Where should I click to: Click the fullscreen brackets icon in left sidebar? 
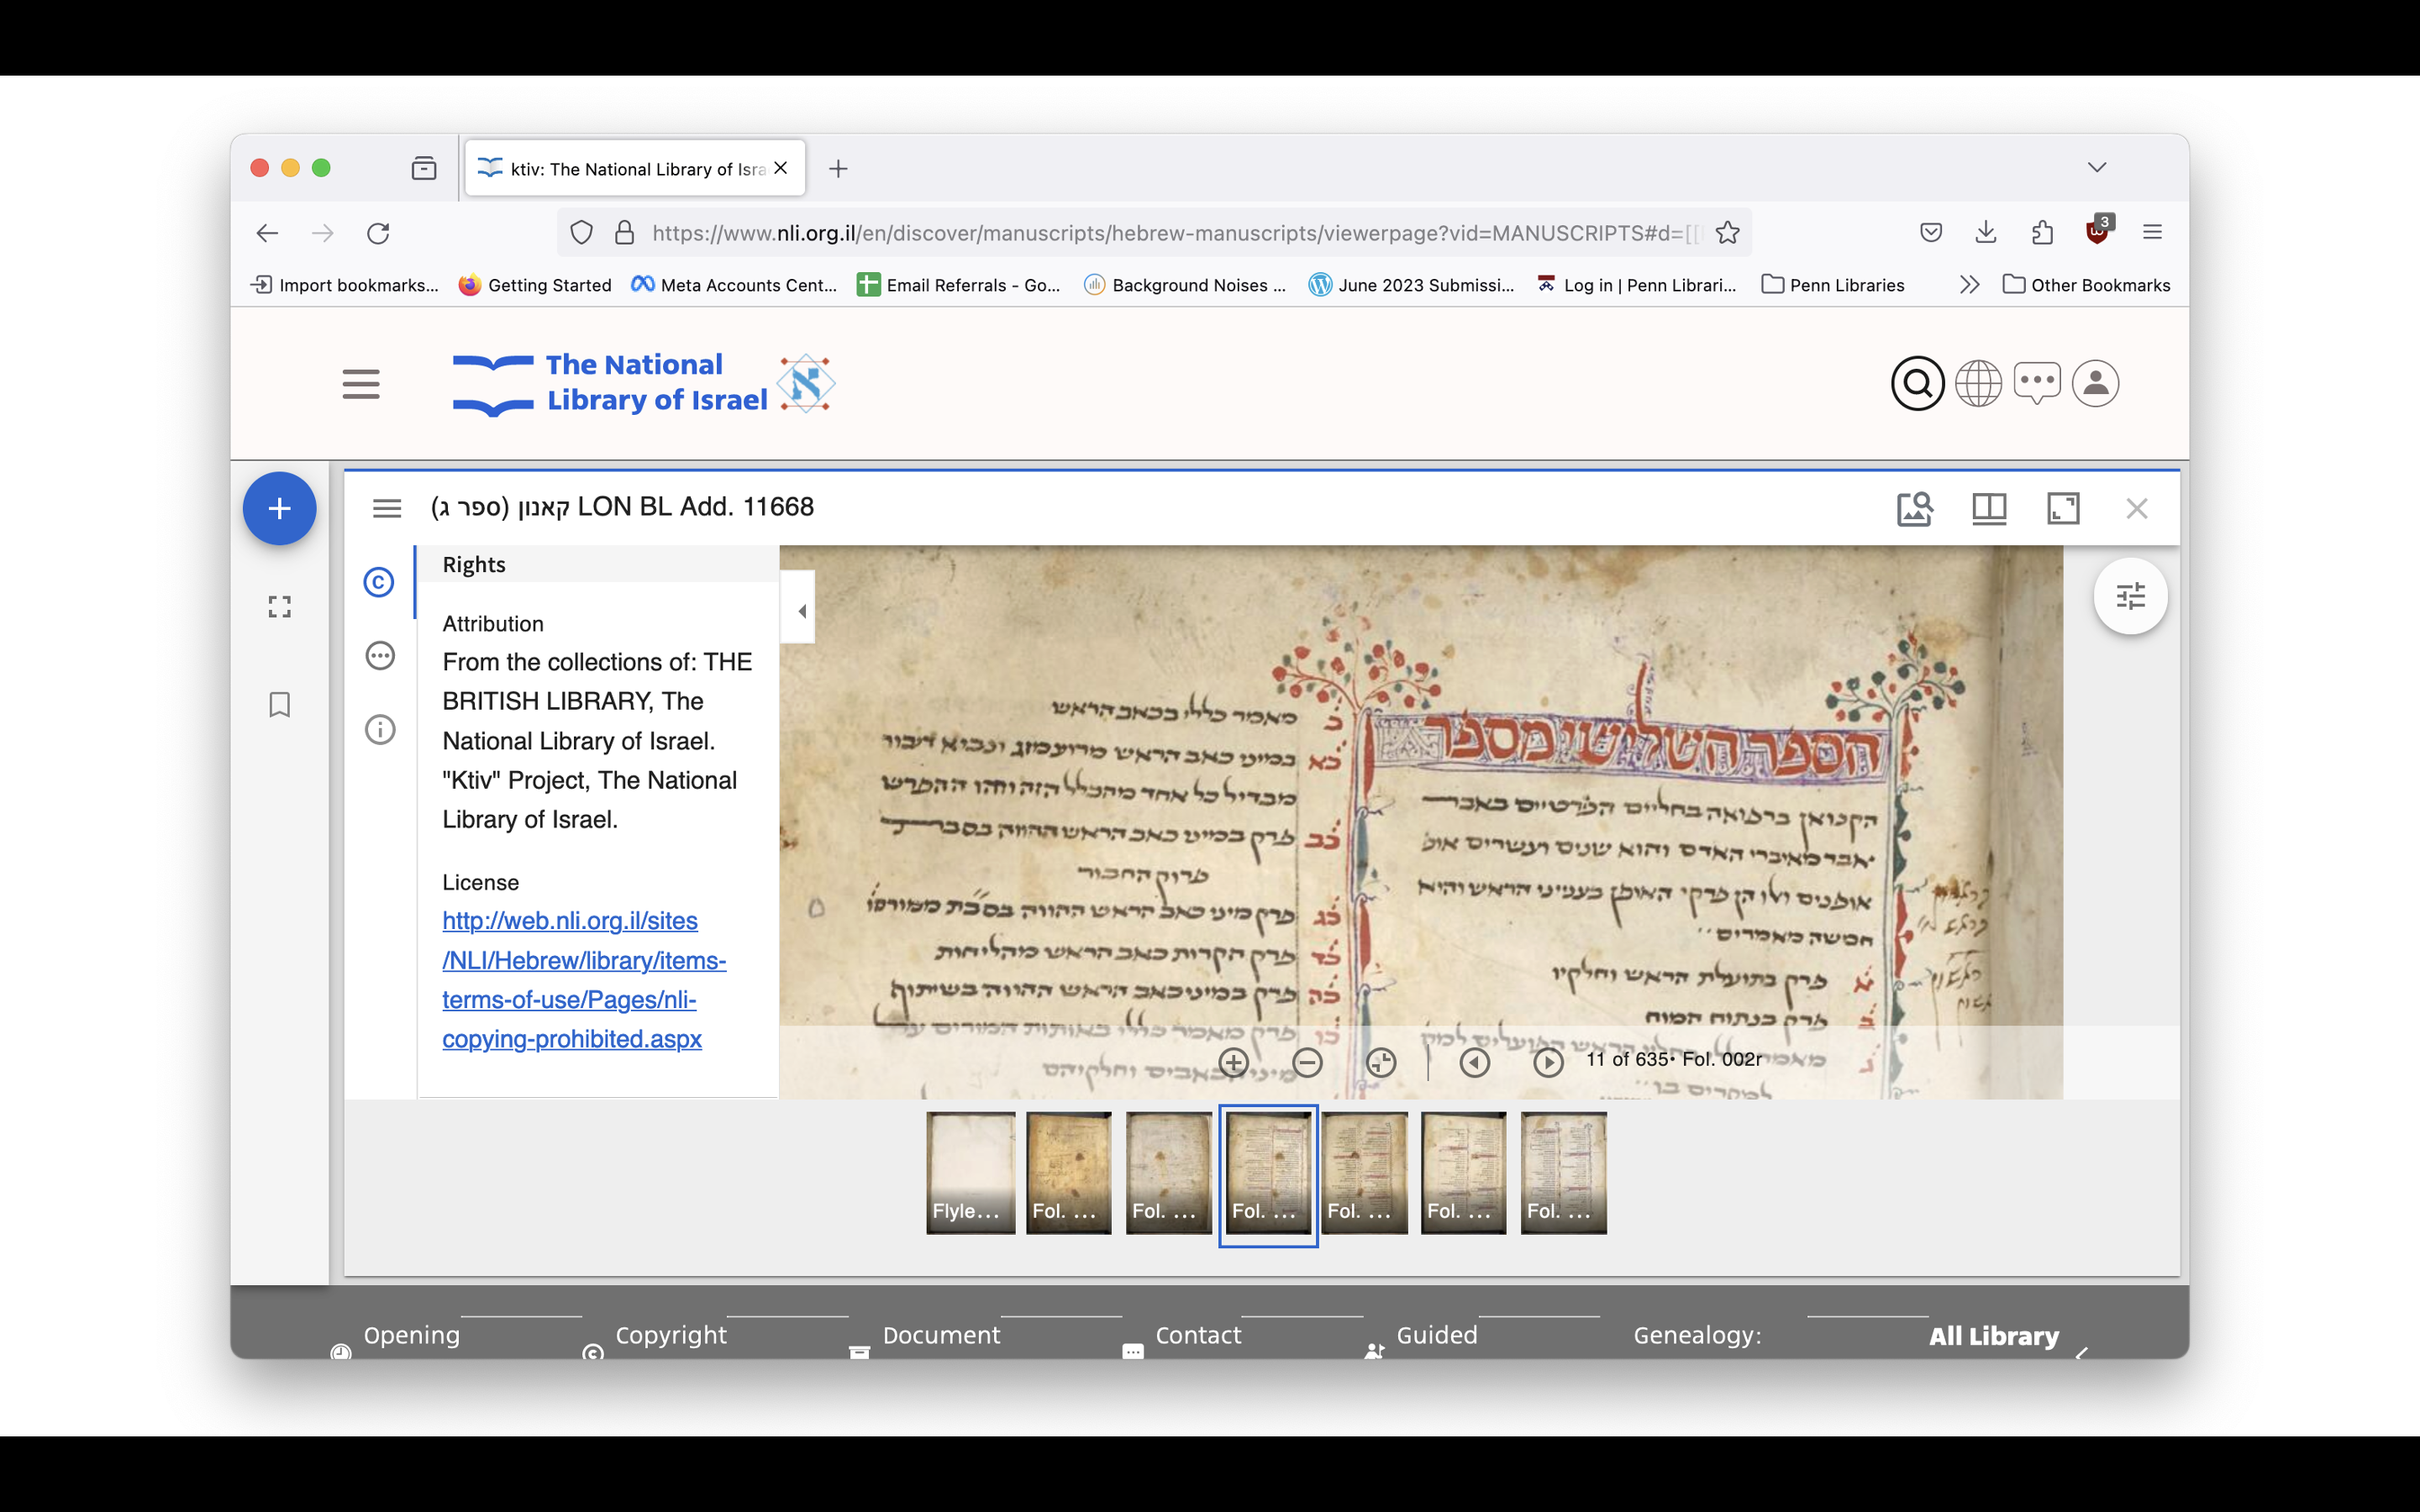pyautogui.click(x=280, y=607)
